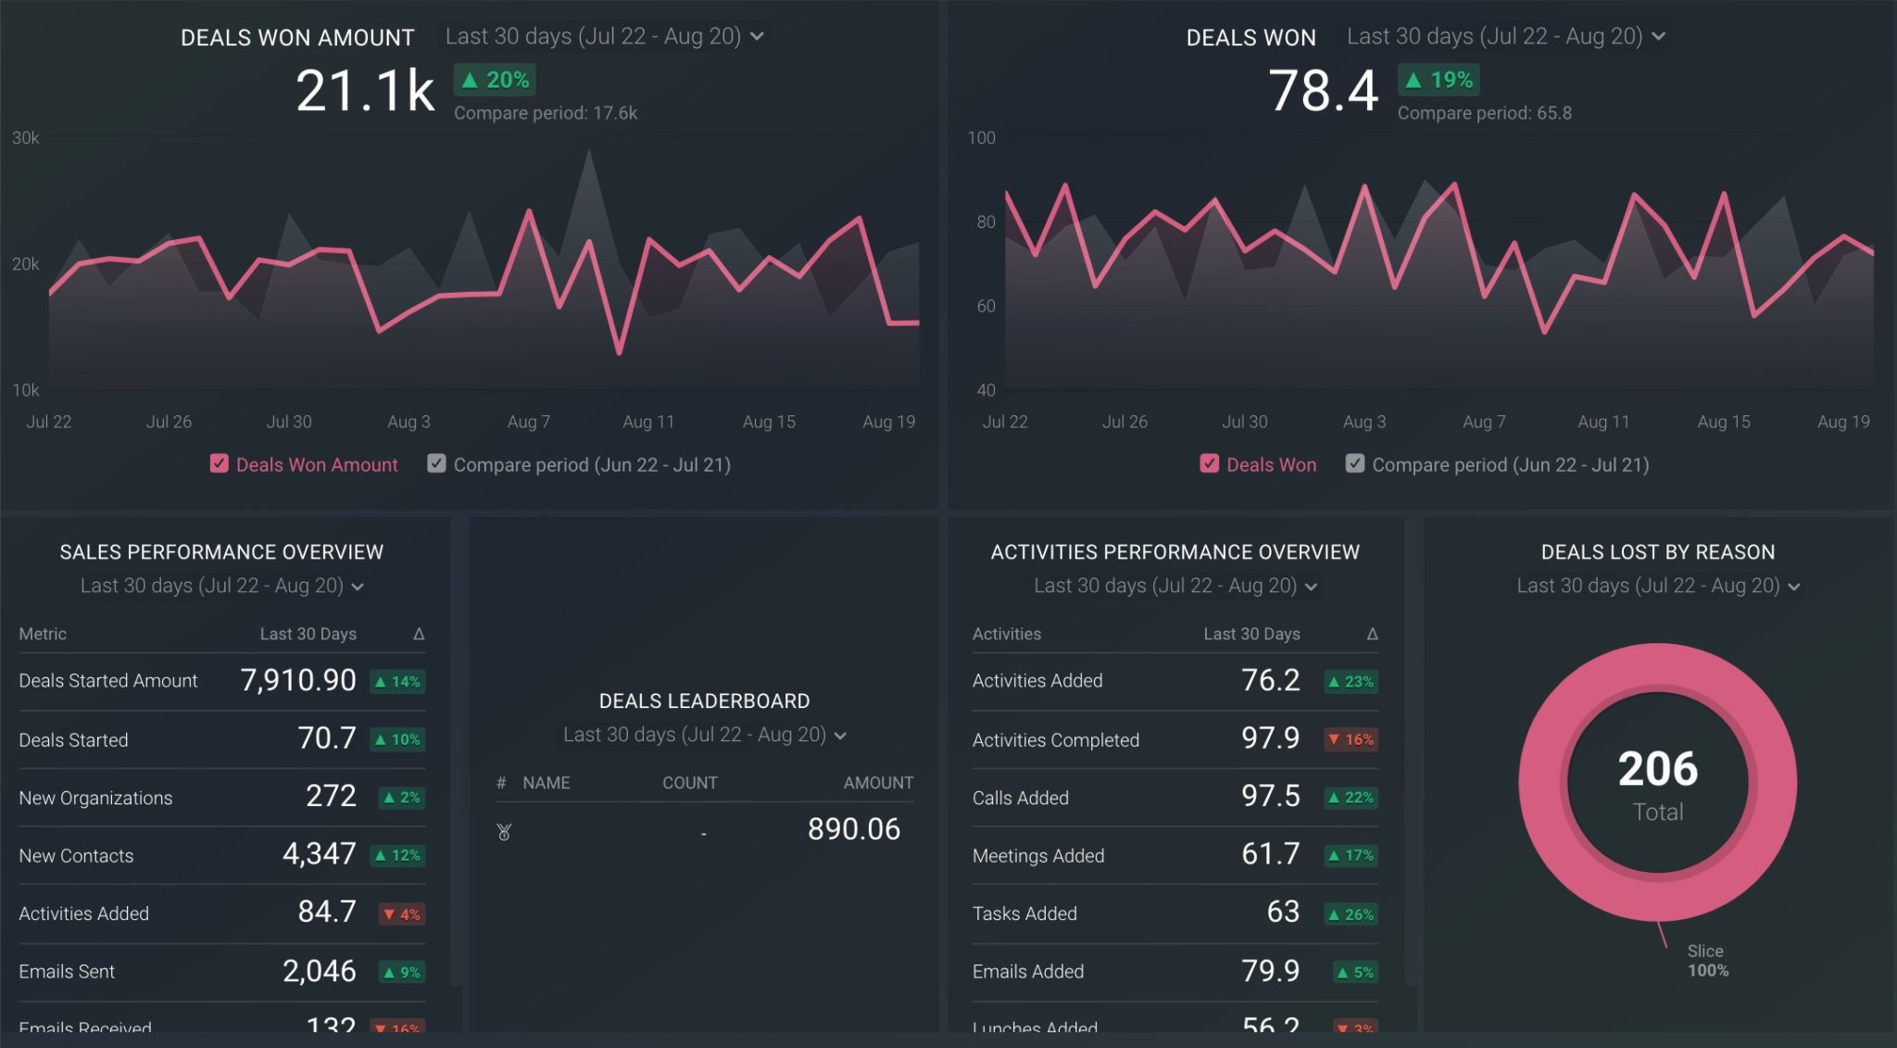Disable Compare period on Deals Won Amount chart
The image size is (1897, 1048).
[436, 464]
